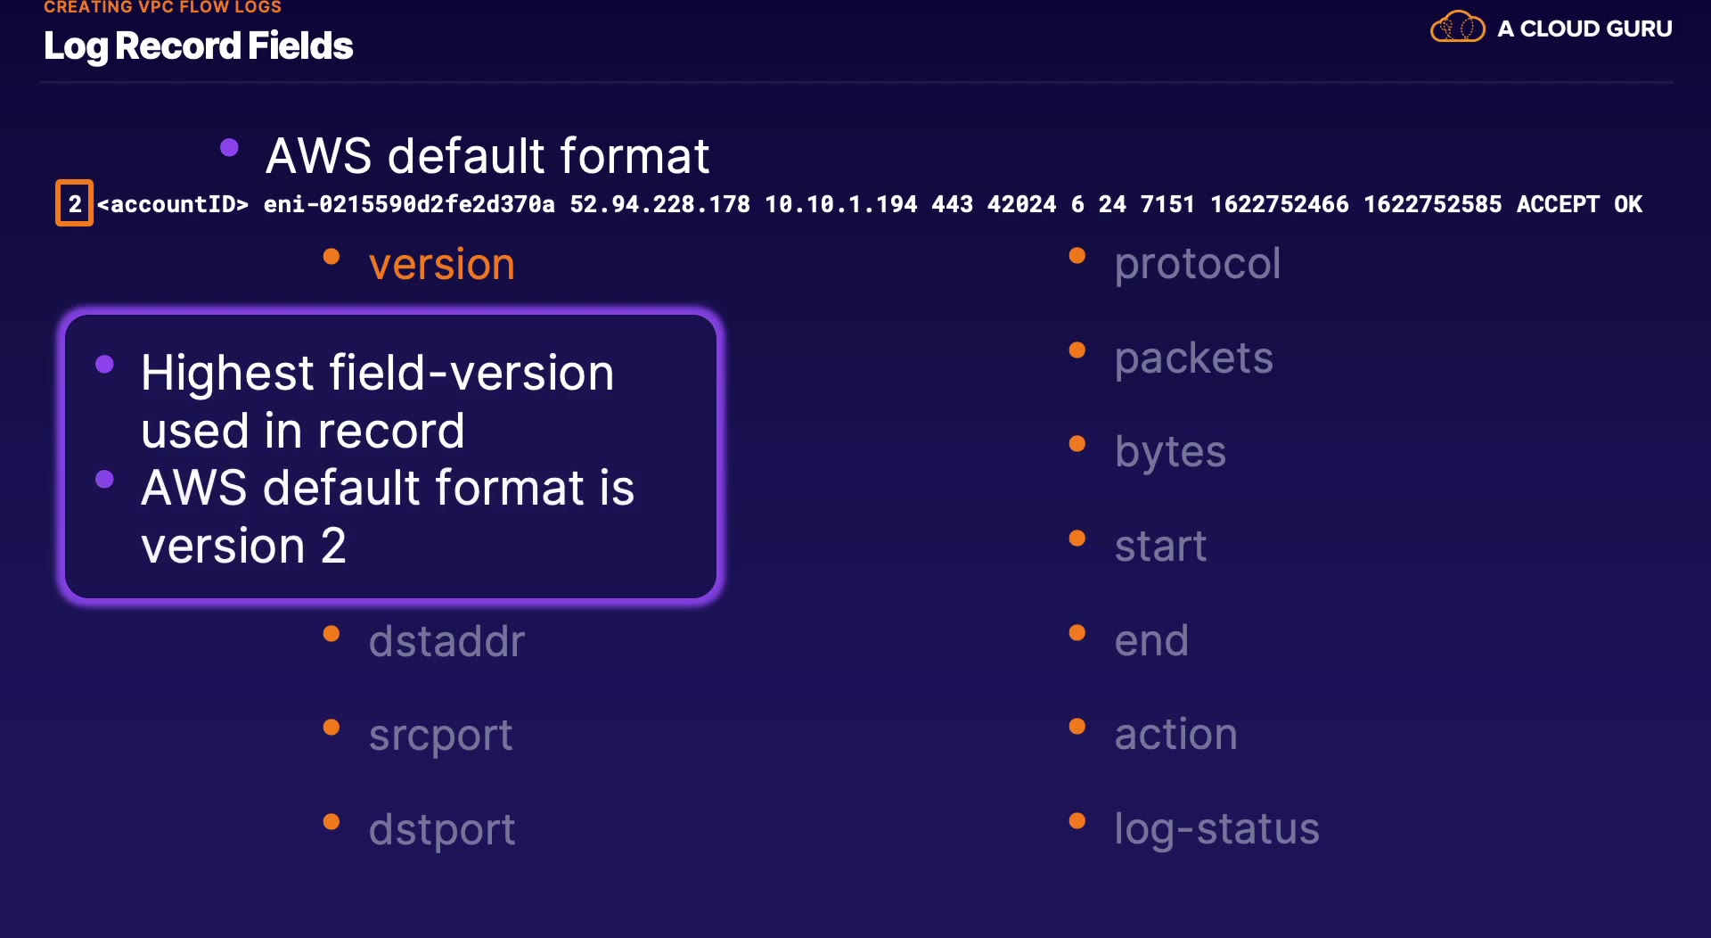The height and width of the screenshot is (938, 1711).
Task: Click the "srcport" field item
Action: [440, 736]
